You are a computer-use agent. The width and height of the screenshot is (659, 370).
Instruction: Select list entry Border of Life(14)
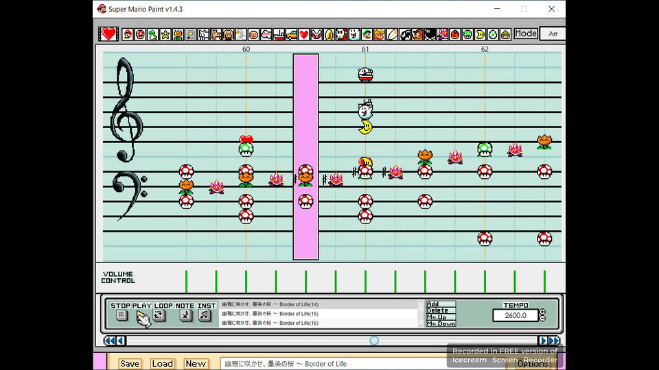click(x=319, y=304)
